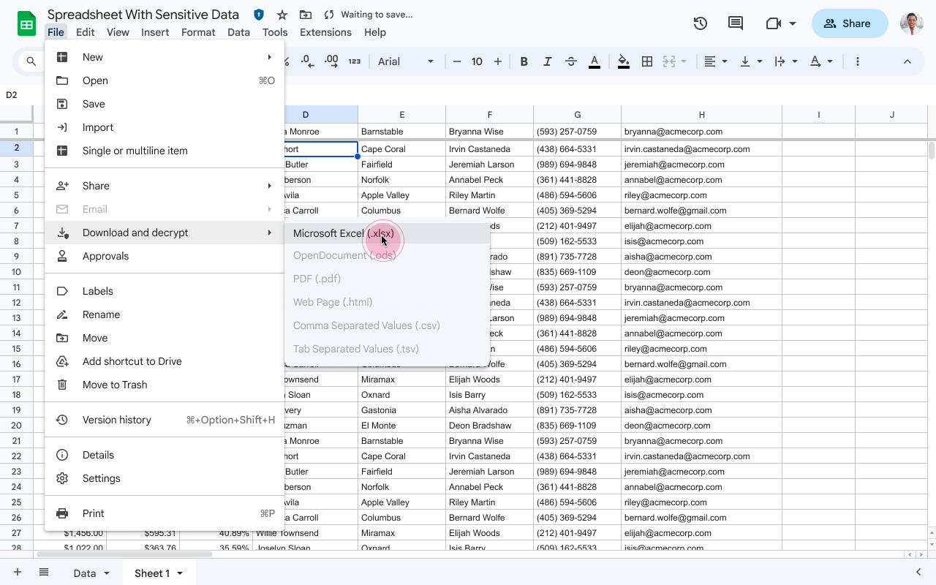Decrease font size with minus button

457,61
